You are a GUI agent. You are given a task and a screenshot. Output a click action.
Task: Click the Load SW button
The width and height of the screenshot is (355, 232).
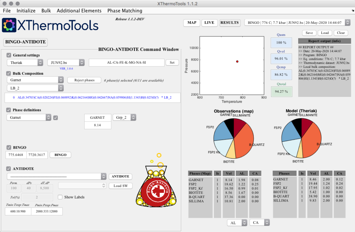120,186
